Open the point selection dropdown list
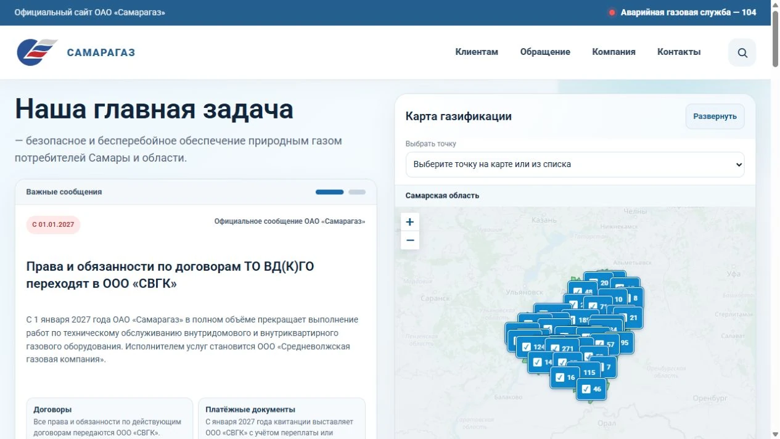This screenshot has width=780, height=439. click(x=575, y=165)
